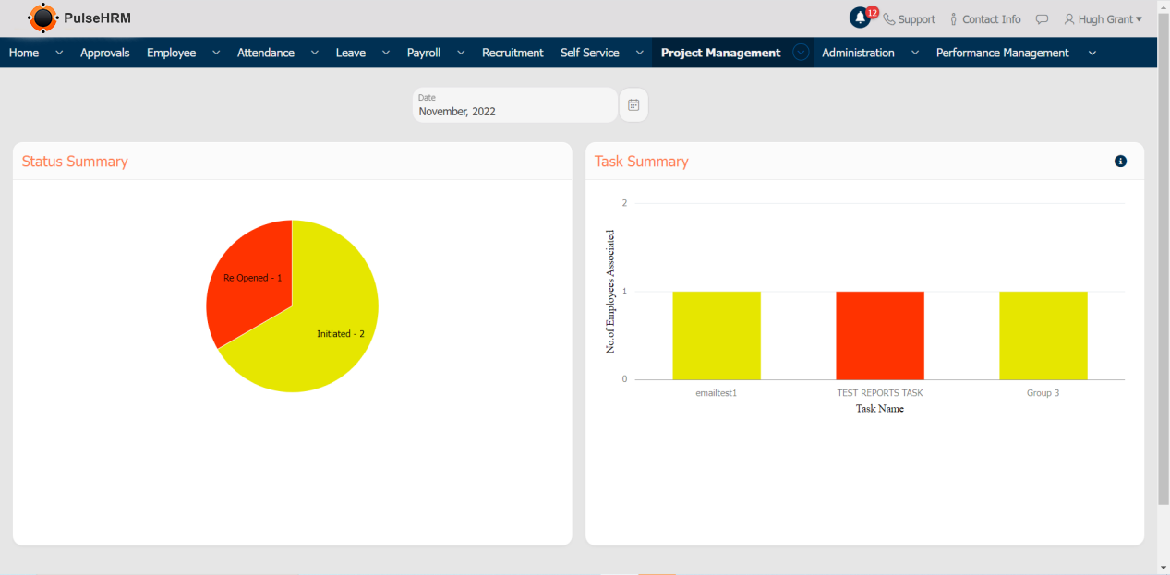This screenshot has width=1170, height=575.
Task: Expand the Employee menu chevron
Action: 216,53
